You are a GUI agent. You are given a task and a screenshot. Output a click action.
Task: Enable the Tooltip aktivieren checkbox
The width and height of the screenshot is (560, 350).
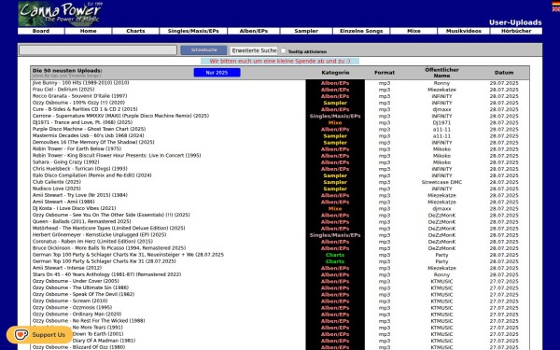[283, 50]
